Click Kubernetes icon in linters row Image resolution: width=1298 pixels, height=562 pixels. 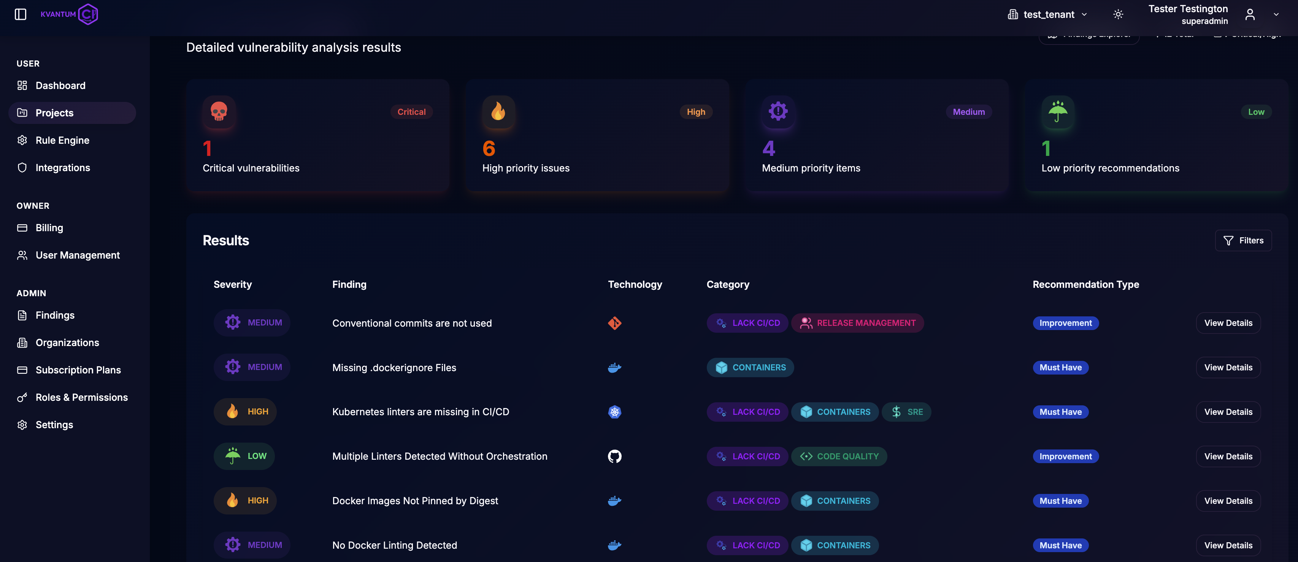614,412
